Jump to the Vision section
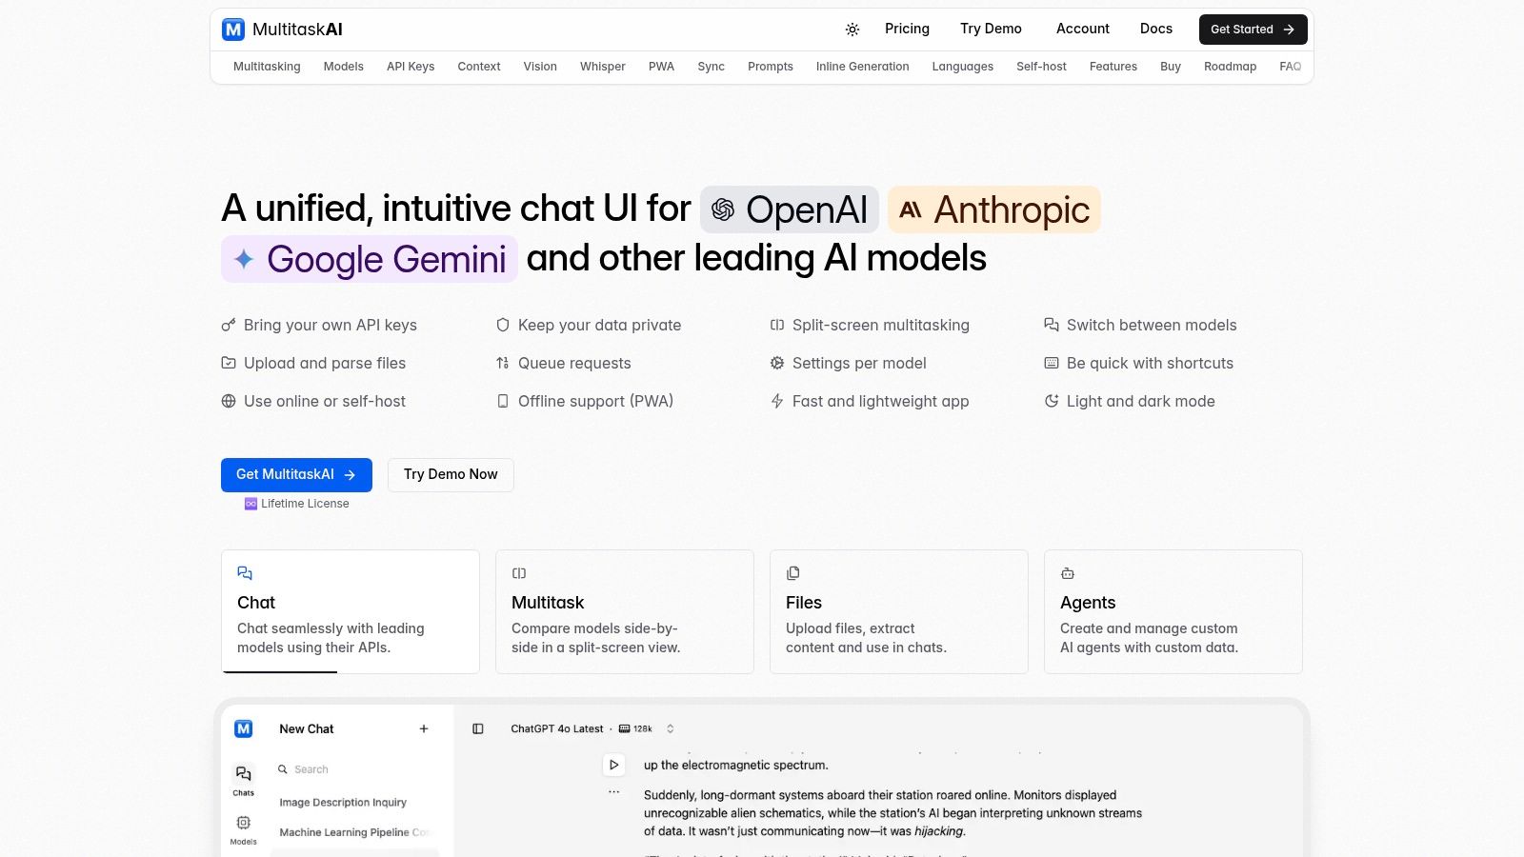 [540, 67]
